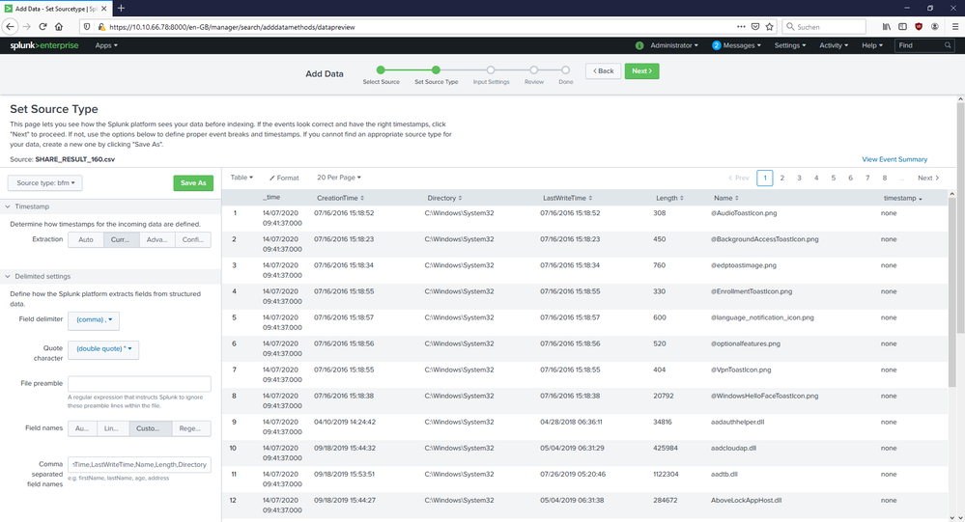Viewport: 965px width, 522px height.
Task: Click in the File preamble field
Action: [x=140, y=384]
